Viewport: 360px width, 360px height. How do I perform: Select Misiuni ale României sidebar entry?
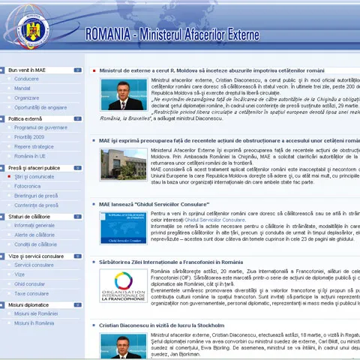[36, 313]
